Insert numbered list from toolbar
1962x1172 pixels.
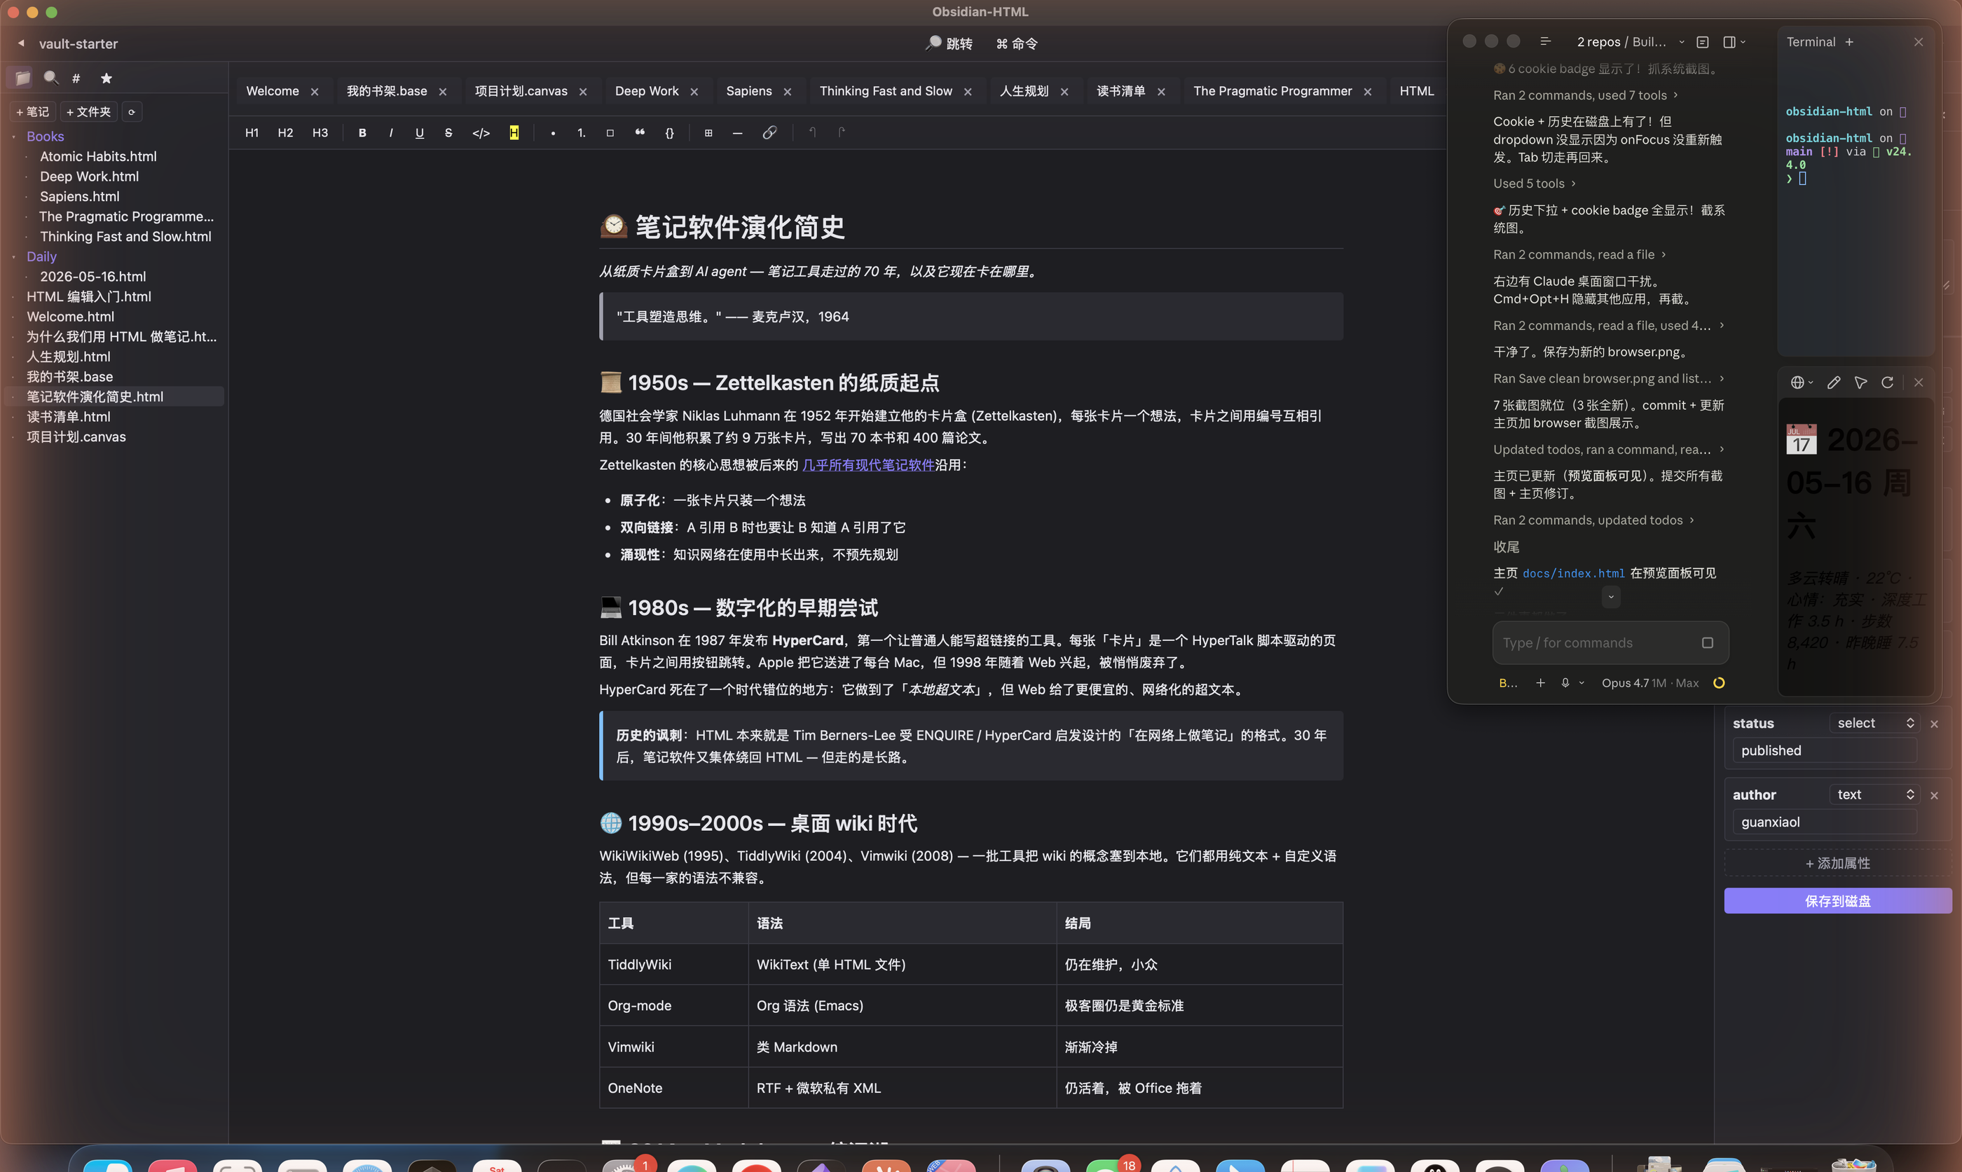click(582, 132)
